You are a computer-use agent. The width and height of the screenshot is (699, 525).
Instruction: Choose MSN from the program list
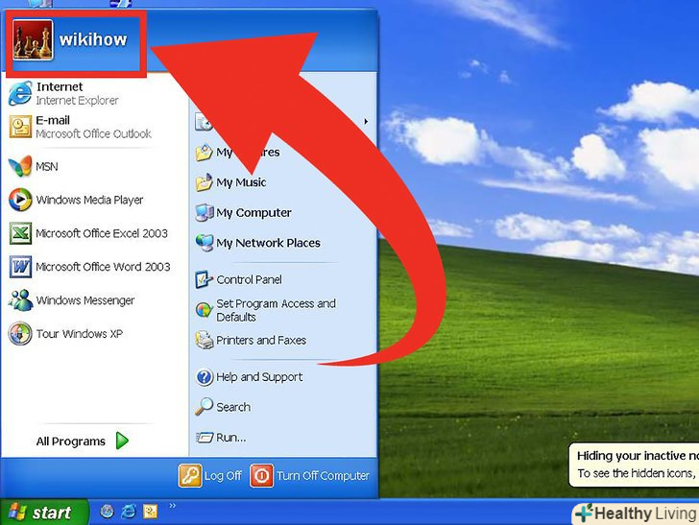pos(47,167)
